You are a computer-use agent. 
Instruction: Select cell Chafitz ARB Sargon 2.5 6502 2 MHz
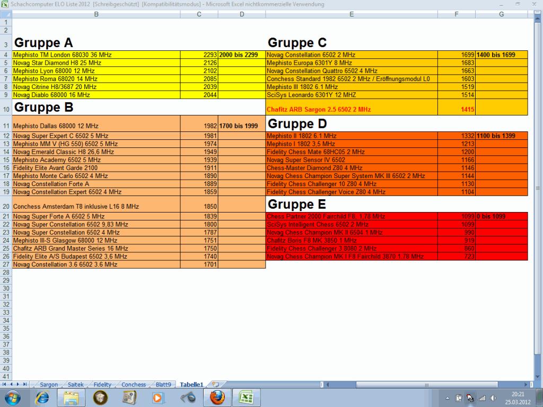(x=352, y=107)
